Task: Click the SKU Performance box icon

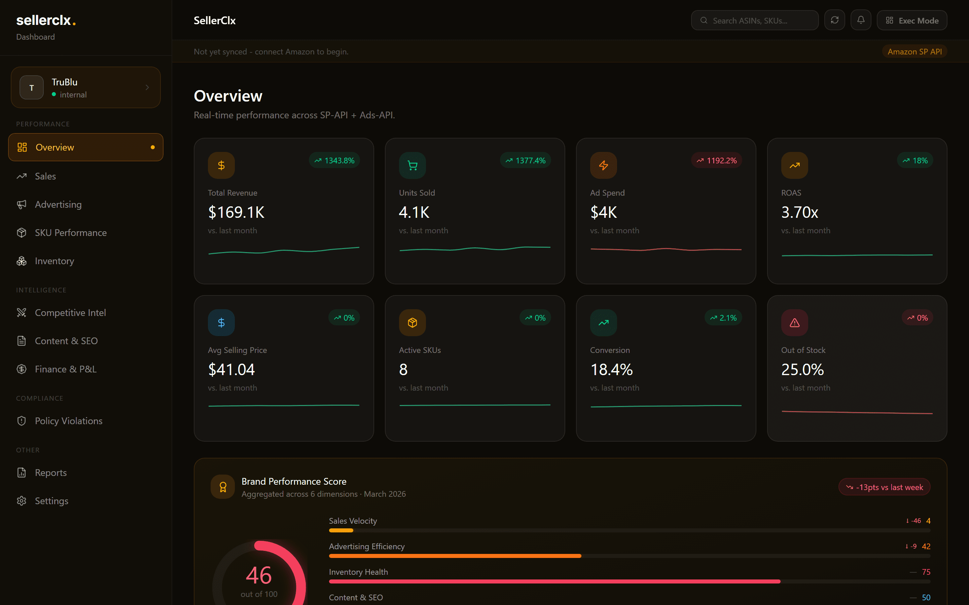Action: 22,233
